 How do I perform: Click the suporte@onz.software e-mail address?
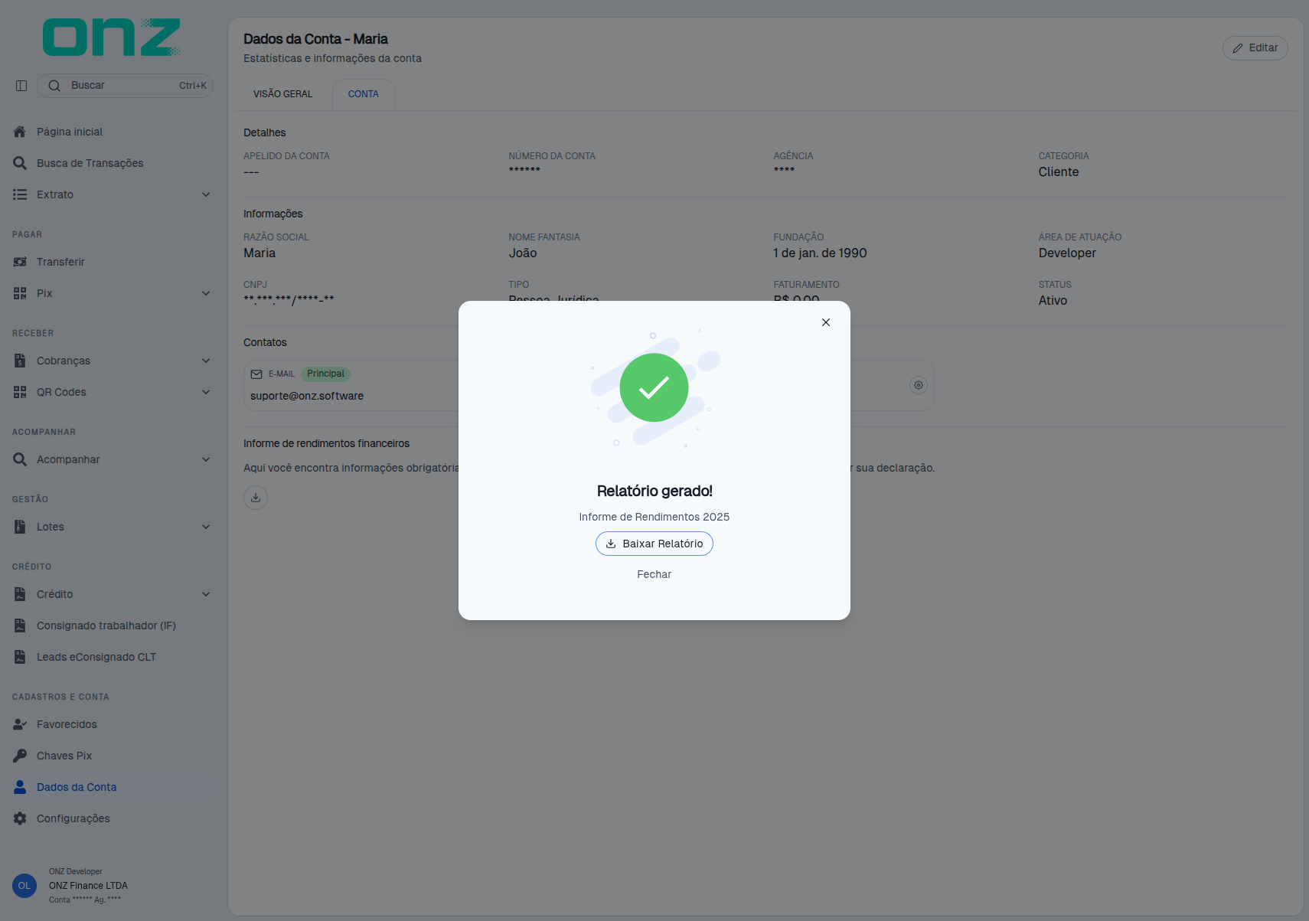pyautogui.click(x=307, y=396)
